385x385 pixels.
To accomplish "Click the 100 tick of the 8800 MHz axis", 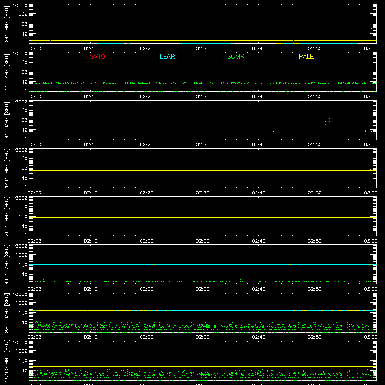I will point(23,313).
